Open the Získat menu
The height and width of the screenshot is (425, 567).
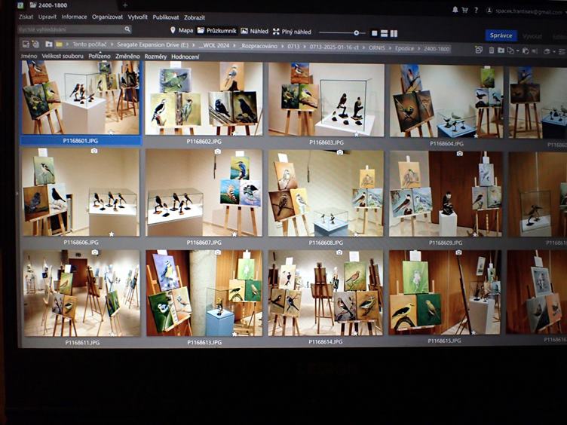[26, 17]
